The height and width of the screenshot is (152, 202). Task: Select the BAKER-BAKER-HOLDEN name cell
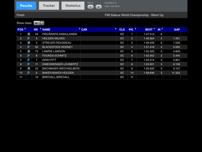click(61, 73)
